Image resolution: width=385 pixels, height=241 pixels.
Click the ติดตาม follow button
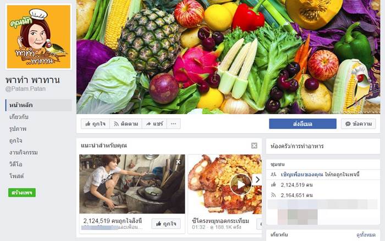[x=126, y=124]
